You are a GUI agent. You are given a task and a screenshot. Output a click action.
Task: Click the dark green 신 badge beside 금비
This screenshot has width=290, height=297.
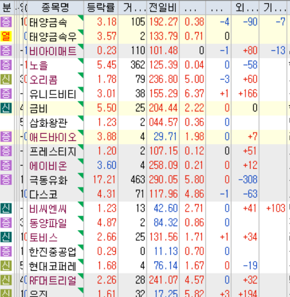6,108
